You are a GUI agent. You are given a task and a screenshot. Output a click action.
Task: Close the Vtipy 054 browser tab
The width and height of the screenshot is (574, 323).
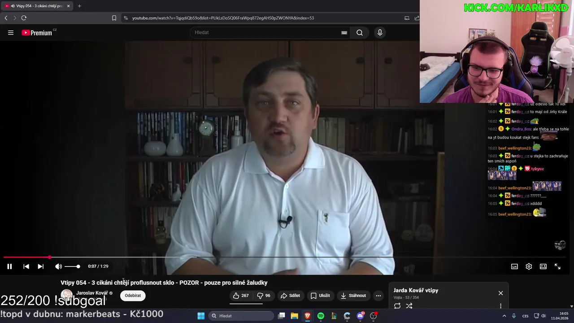click(68, 6)
